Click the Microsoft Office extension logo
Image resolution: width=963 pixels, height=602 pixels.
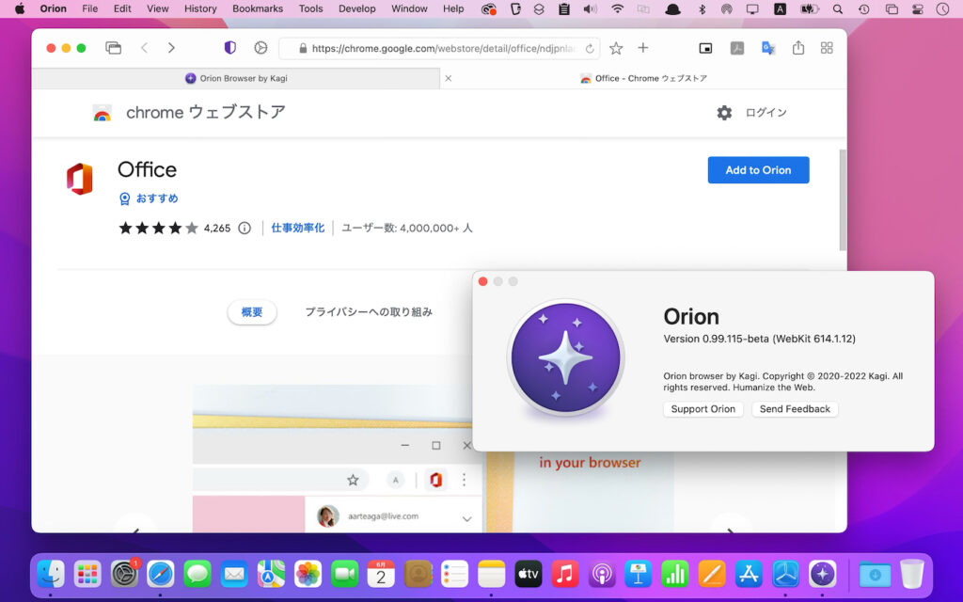(x=80, y=179)
